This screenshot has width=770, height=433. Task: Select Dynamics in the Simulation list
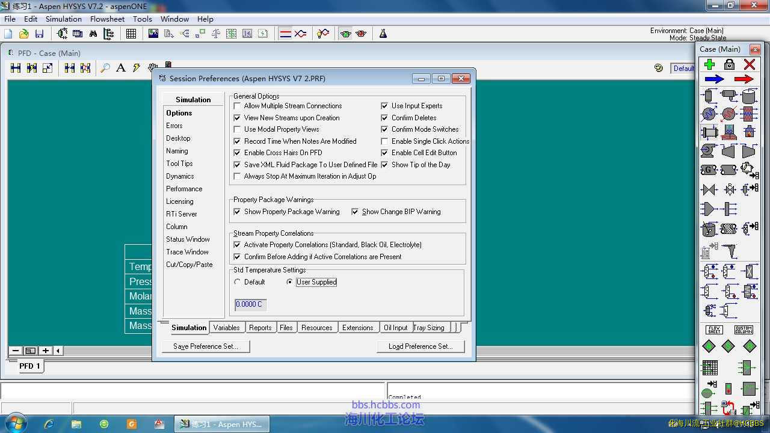click(x=180, y=176)
